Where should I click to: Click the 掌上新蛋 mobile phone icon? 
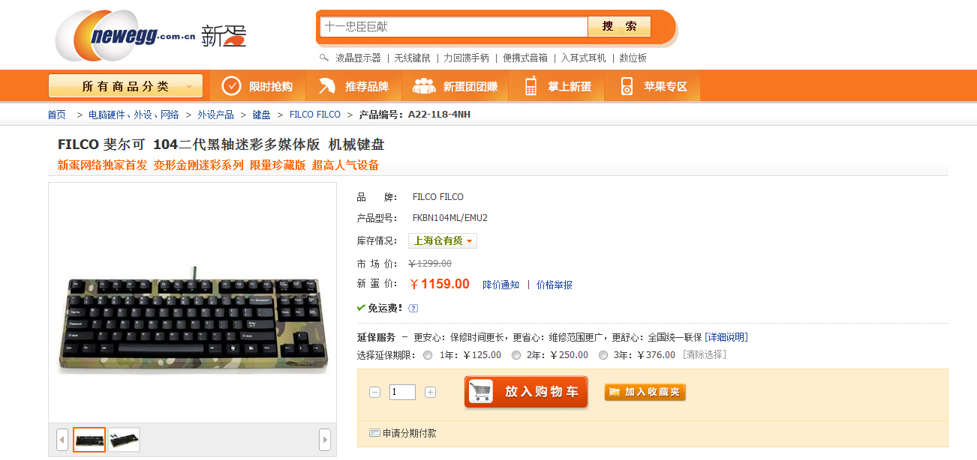pos(531,86)
